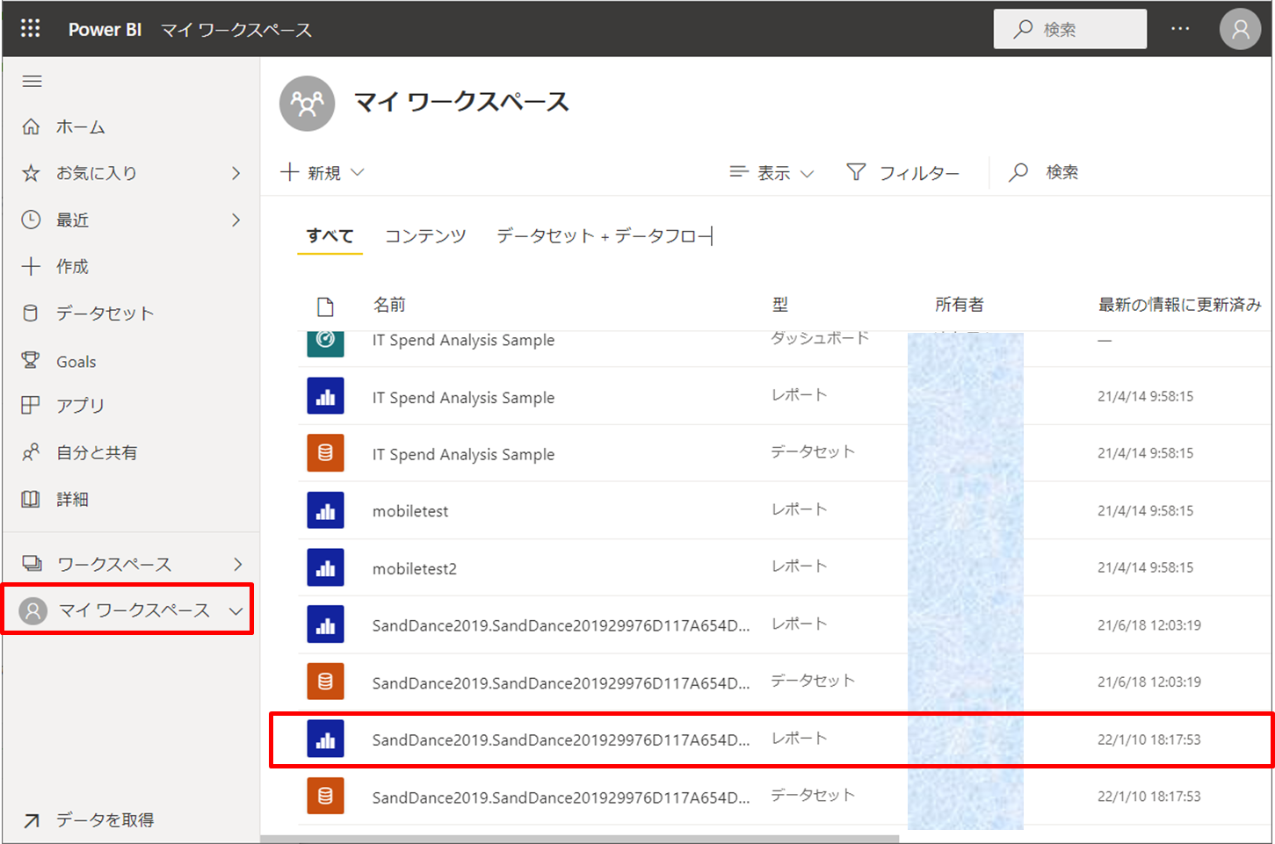Click マイ ワークスペース breadcrumb in header
The image size is (1275, 844).
[x=236, y=30]
